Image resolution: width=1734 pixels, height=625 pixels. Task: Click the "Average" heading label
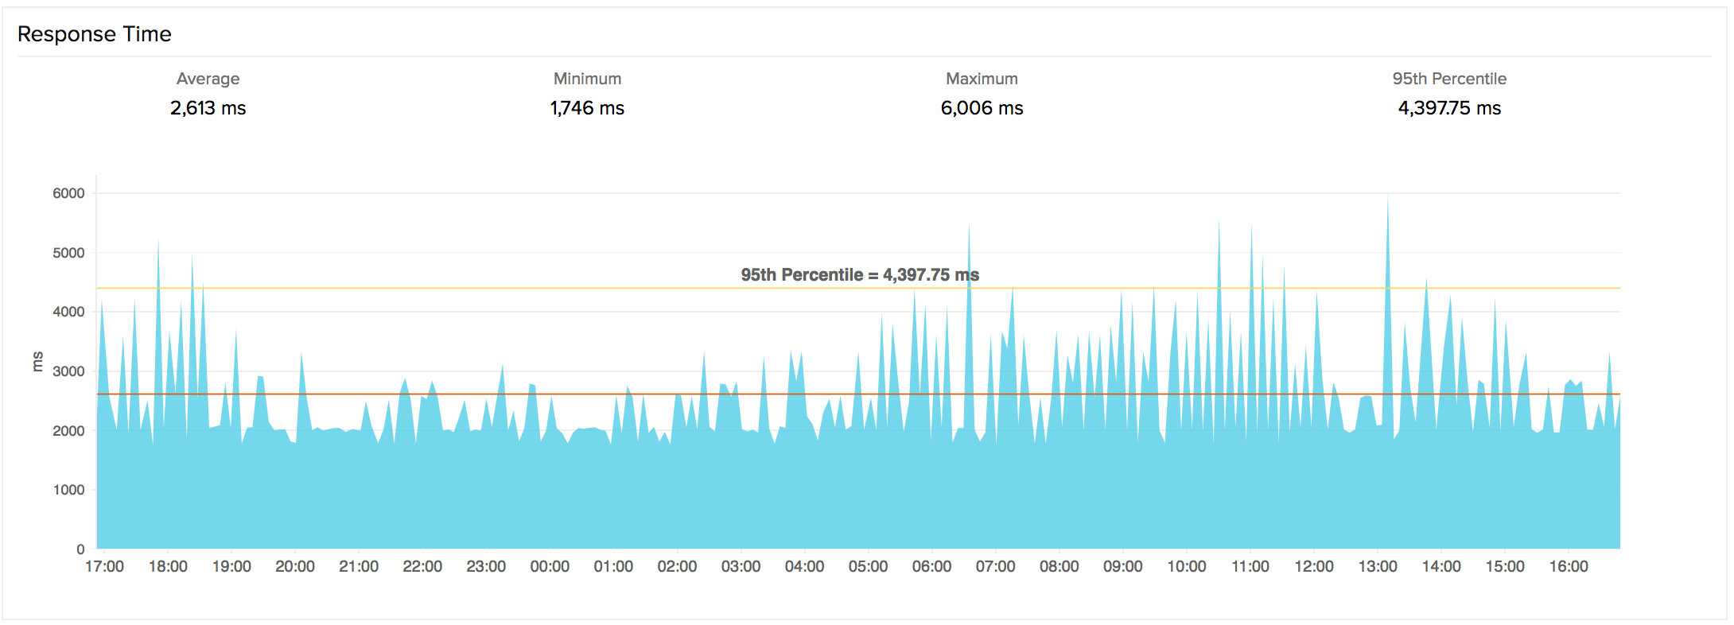[x=208, y=79]
